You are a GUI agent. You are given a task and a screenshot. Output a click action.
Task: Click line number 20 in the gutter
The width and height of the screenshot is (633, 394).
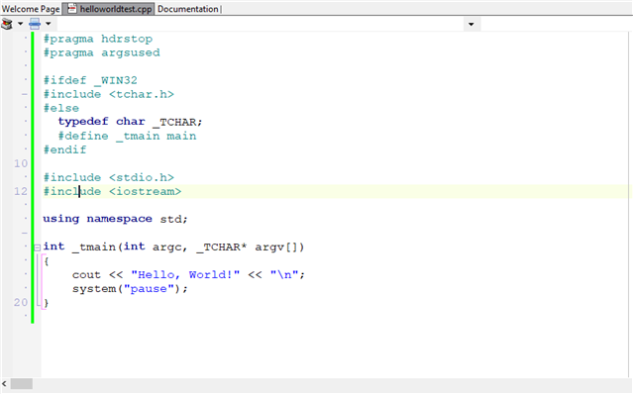[x=21, y=303]
